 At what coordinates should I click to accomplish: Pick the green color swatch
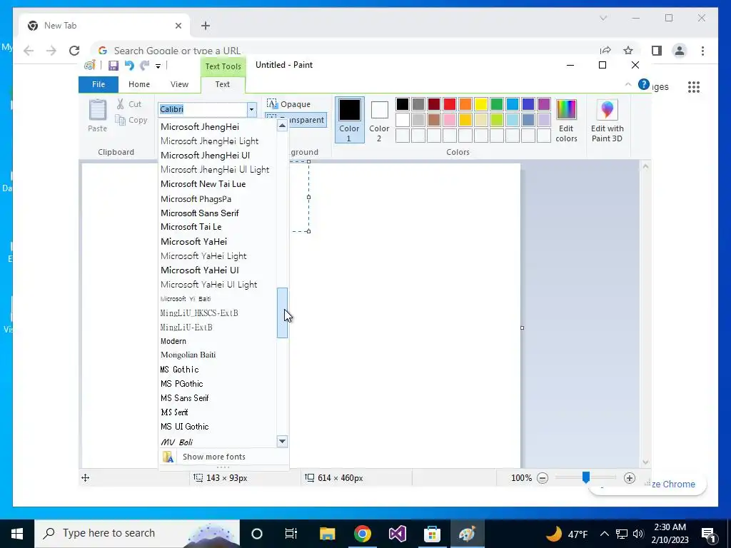pyautogui.click(x=497, y=104)
